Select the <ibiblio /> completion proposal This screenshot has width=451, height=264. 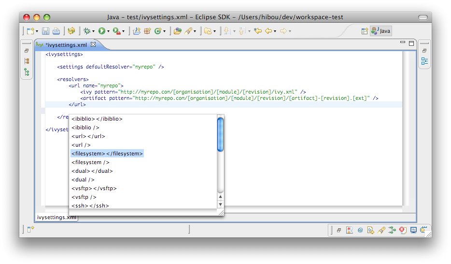(85, 127)
